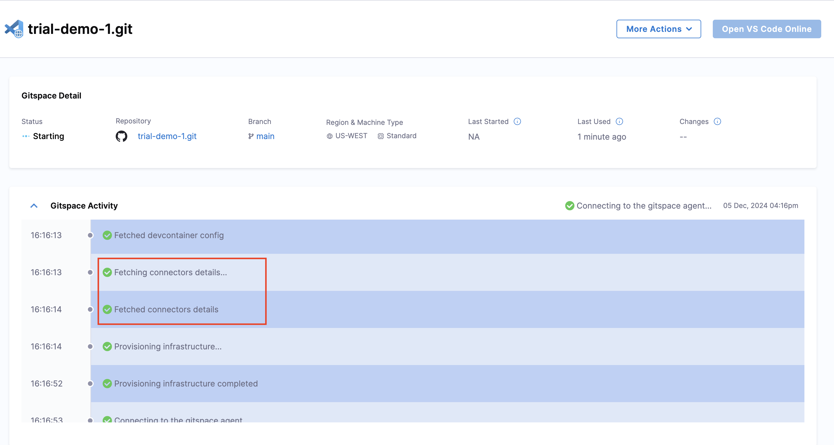Open the main branch link

coord(265,136)
